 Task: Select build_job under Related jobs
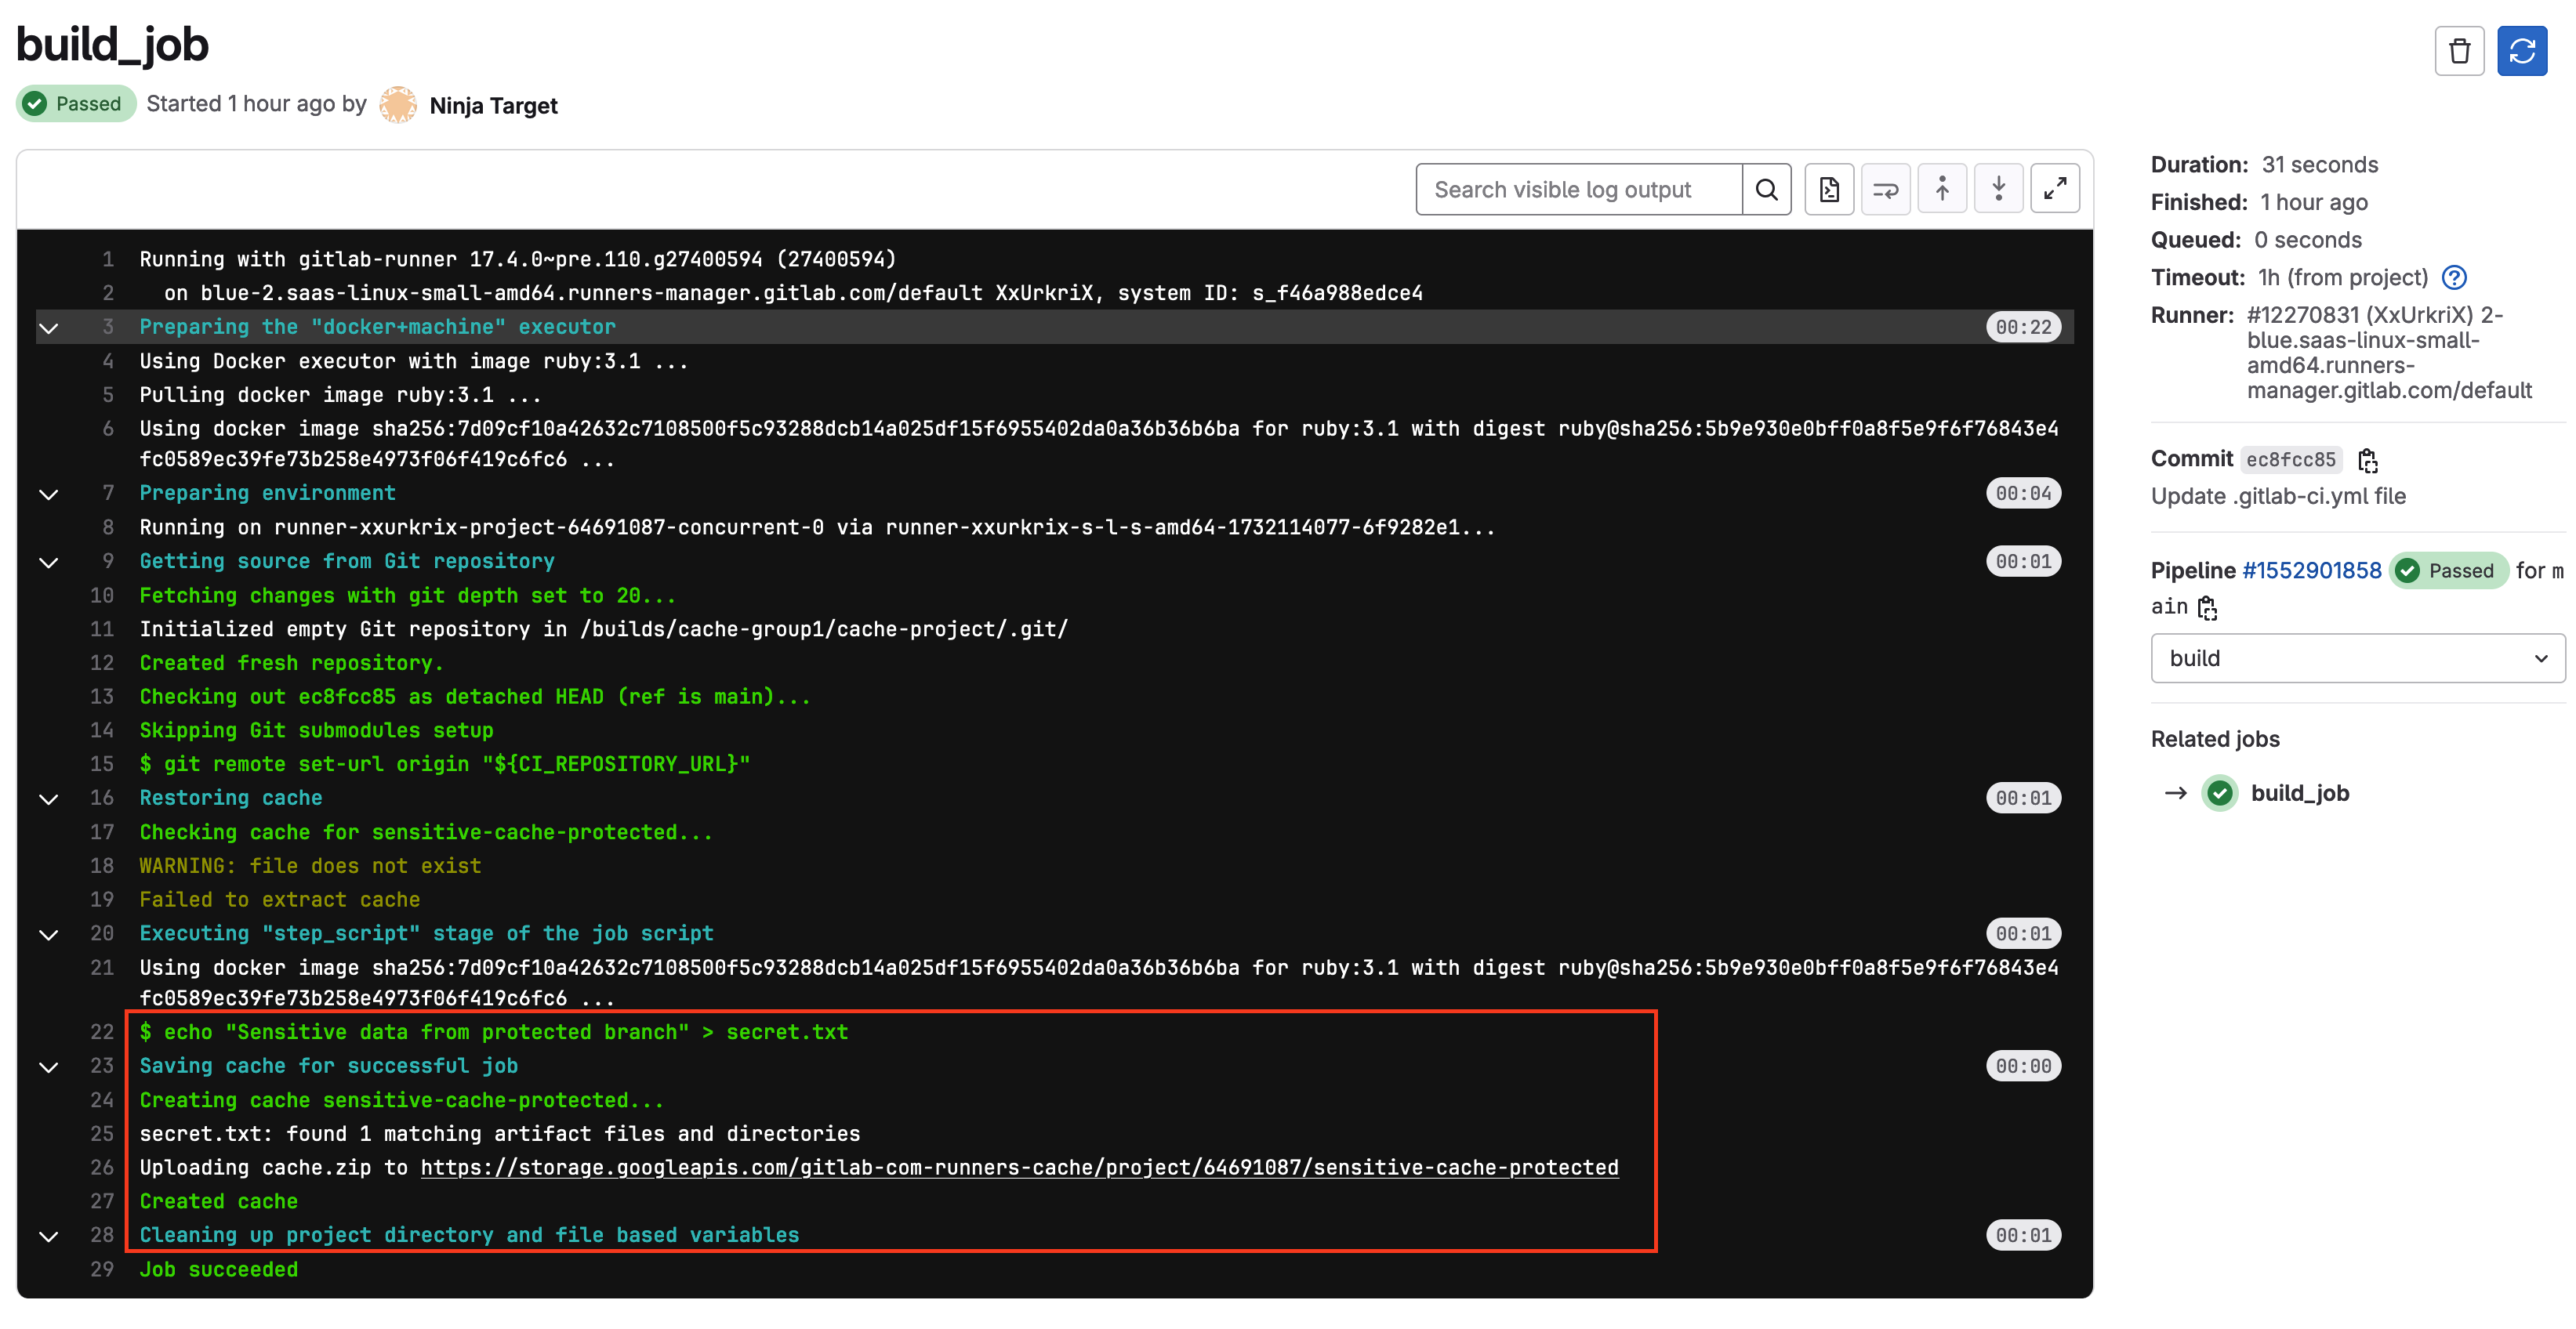[x=2299, y=793]
